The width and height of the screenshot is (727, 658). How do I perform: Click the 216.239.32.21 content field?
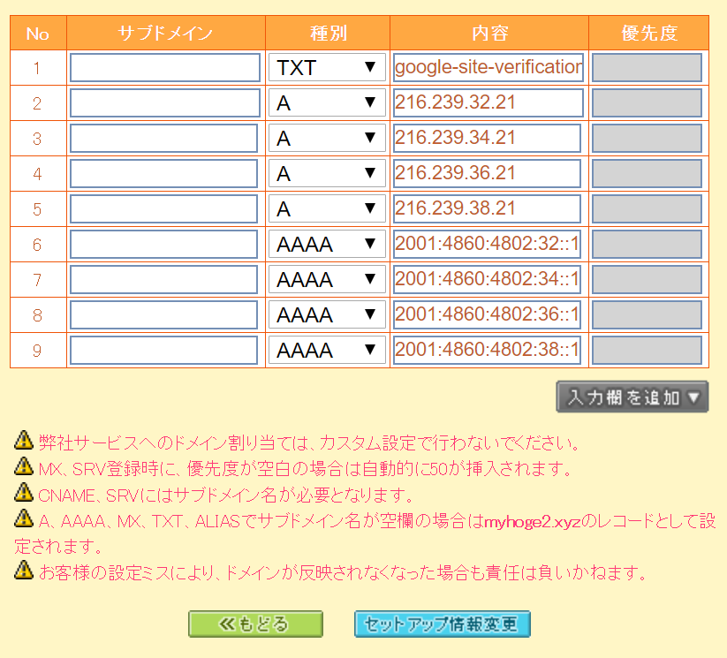click(488, 103)
